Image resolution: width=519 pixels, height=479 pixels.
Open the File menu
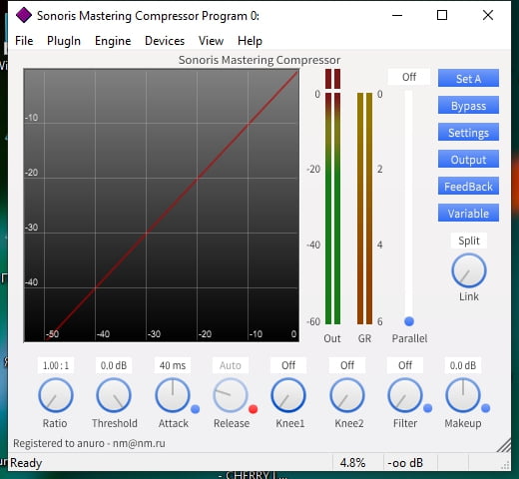pyautogui.click(x=24, y=41)
